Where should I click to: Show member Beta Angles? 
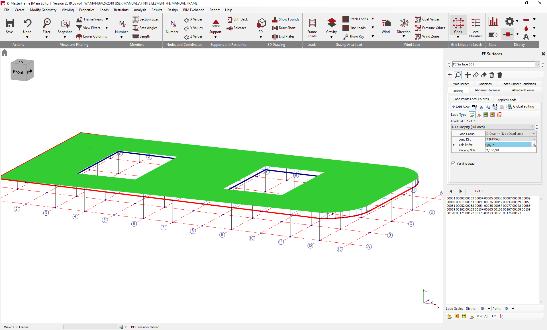tap(145, 28)
